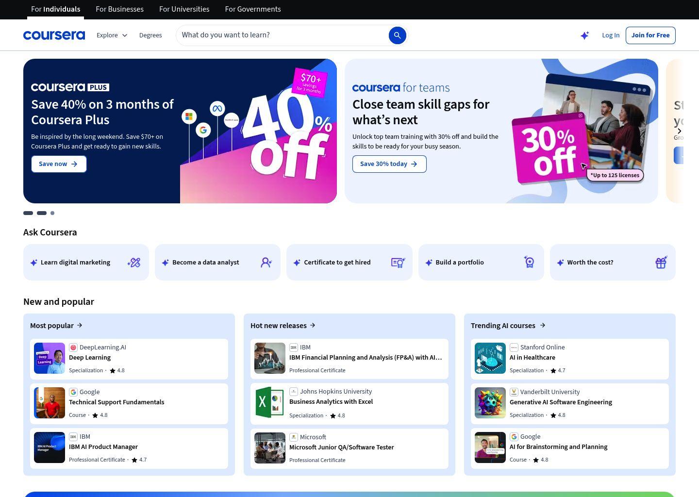Click Log In link
Screen dimensions: 699x497
click(x=611, y=35)
